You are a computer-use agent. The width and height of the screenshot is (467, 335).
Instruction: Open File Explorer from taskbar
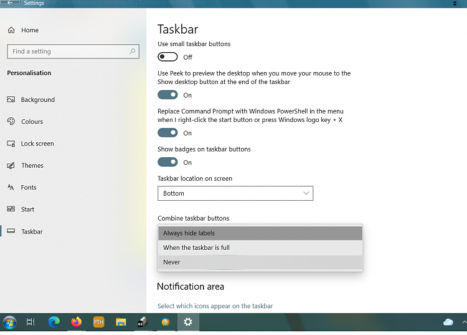click(121, 322)
